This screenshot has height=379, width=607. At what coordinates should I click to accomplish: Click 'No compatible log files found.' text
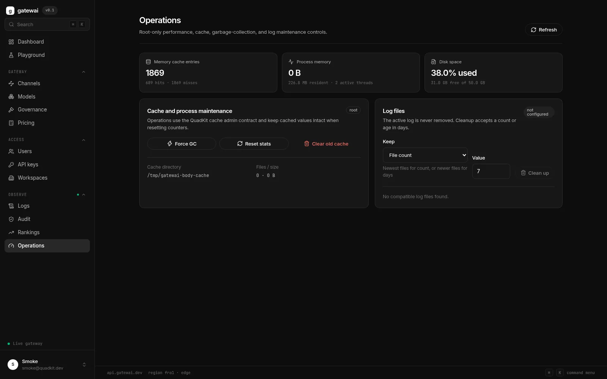415,197
